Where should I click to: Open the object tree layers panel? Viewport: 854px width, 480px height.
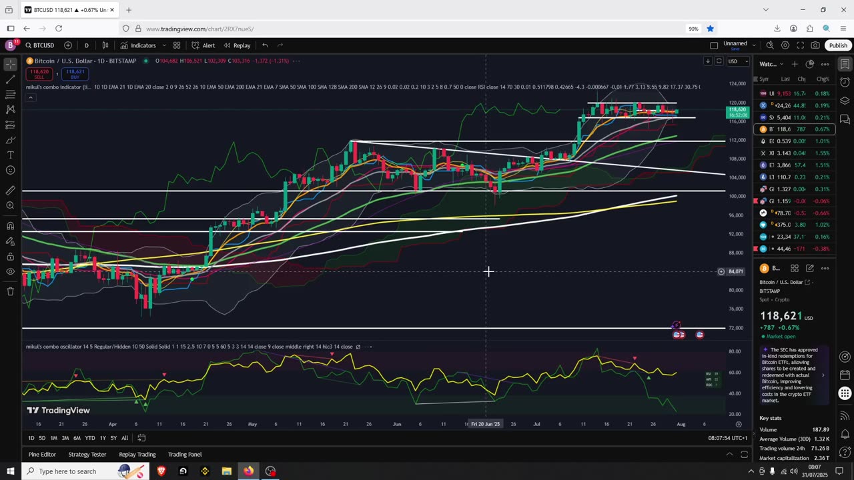click(845, 101)
